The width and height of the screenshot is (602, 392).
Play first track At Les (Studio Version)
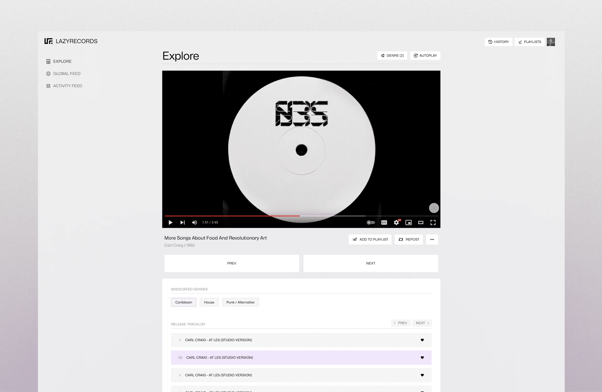coord(301,340)
